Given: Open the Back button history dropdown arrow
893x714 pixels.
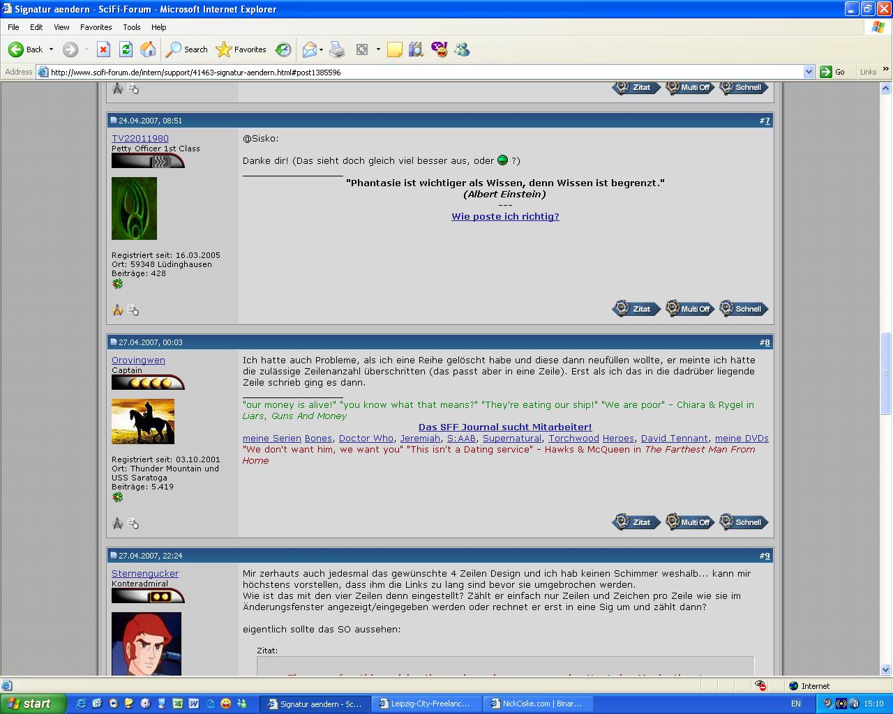Looking at the screenshot, I should (51, 50).
